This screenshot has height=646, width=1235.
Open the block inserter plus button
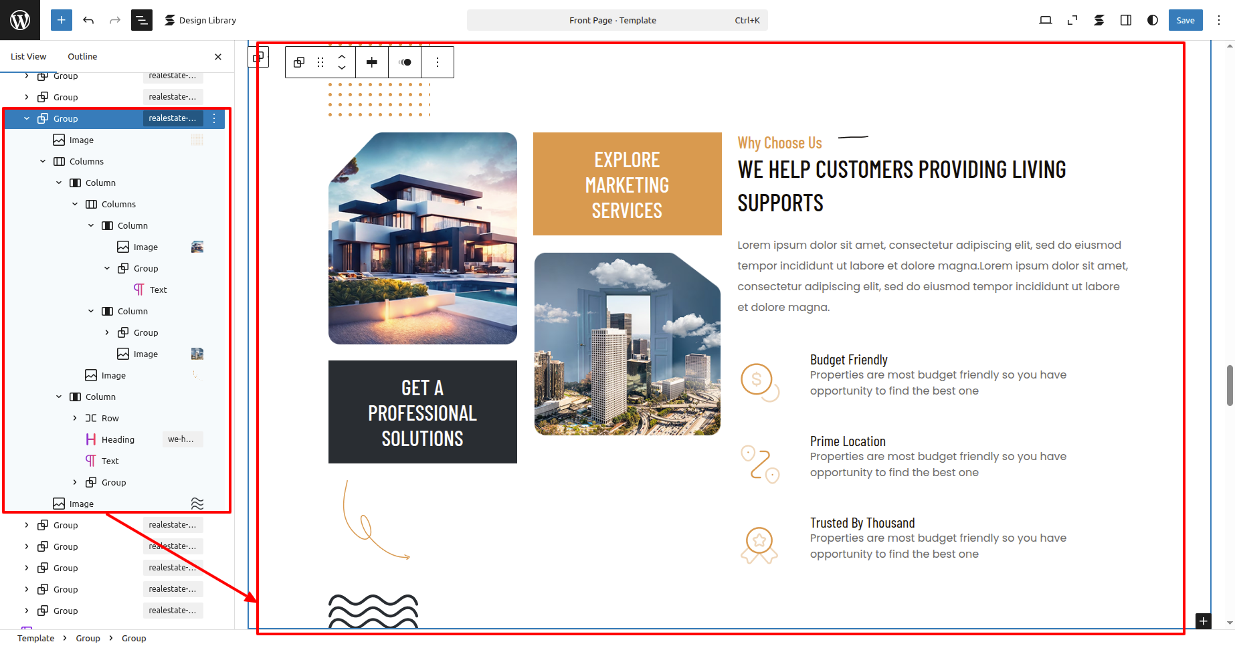coord(61,20)
